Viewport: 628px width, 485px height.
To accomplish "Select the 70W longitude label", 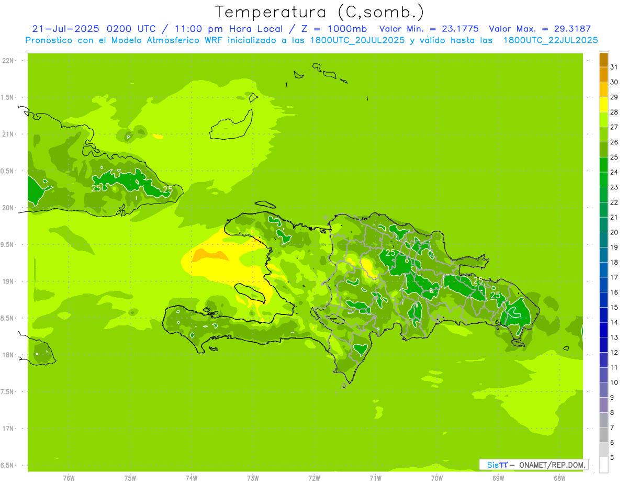I will 437,478.
